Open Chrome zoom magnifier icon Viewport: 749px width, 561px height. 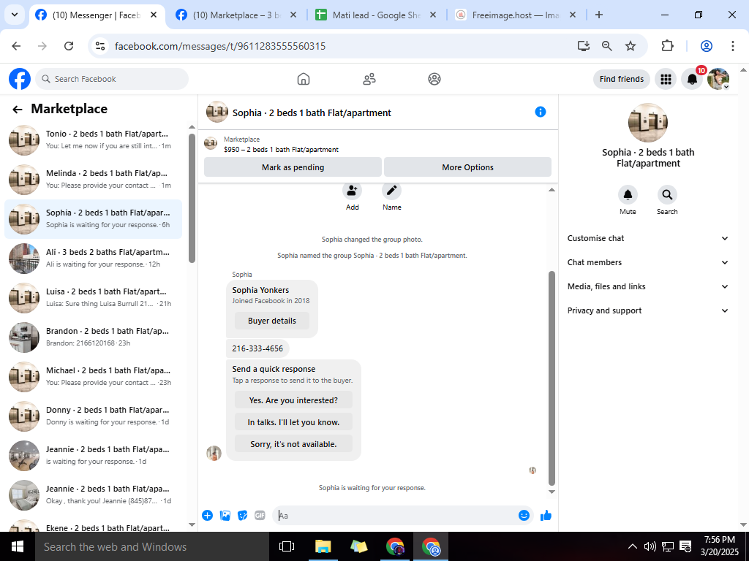point(606,46)
